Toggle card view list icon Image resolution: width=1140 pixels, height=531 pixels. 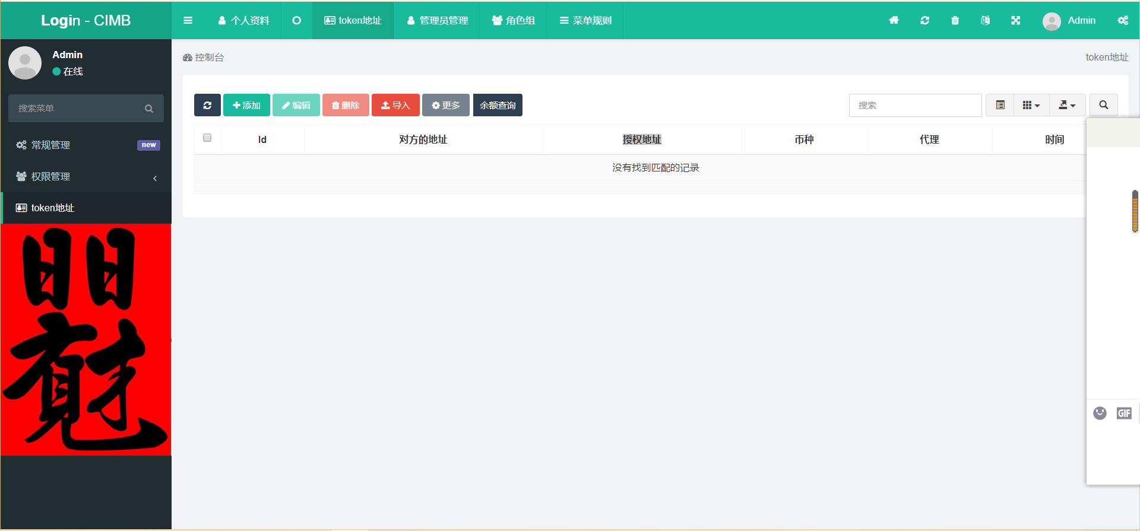tap(1000, 105)
